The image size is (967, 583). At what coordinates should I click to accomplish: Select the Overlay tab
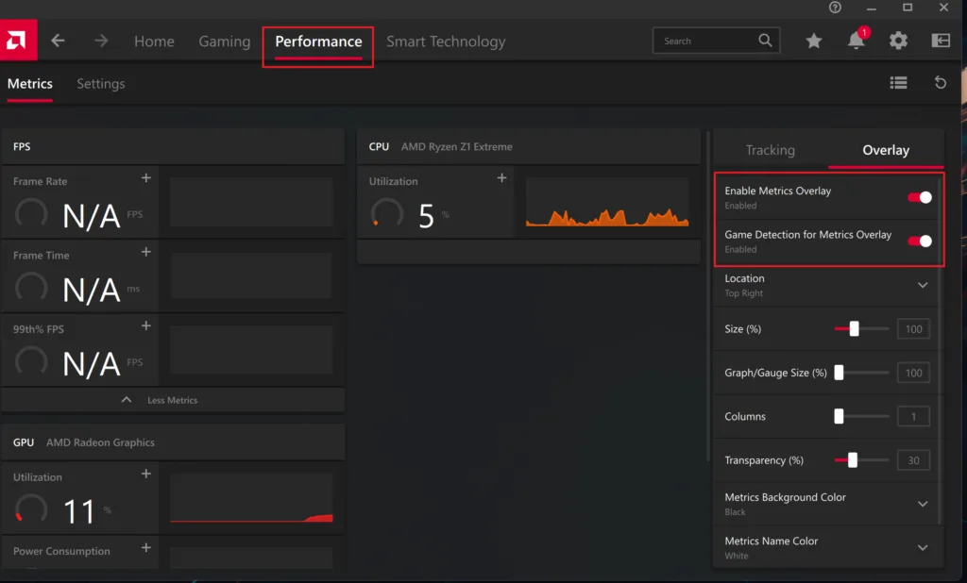click(886, 150)
